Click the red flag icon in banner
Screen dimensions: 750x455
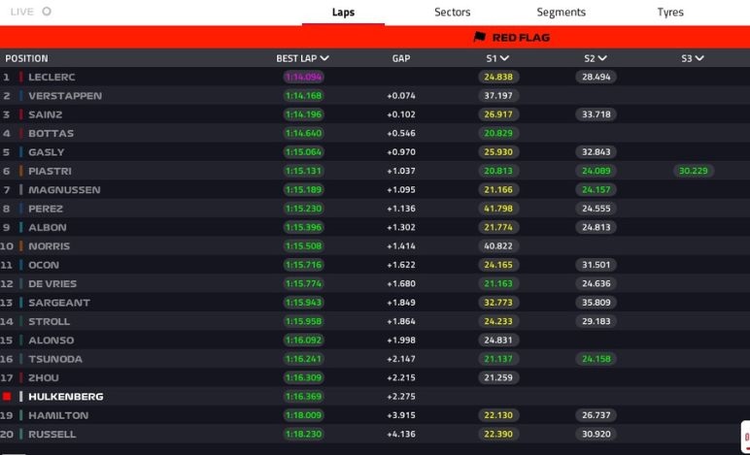pyautogui.click(x=479, y=38)
